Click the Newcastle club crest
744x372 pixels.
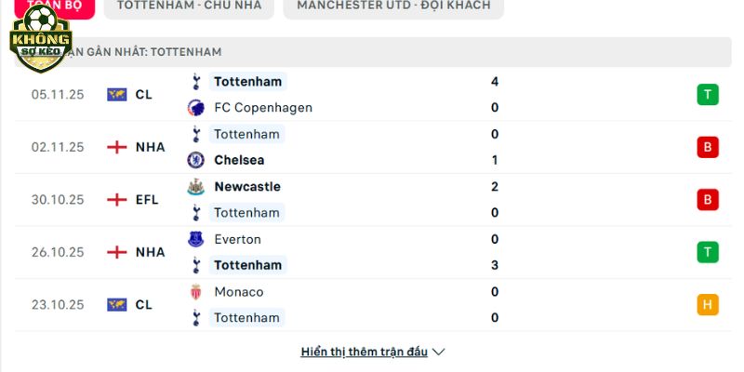pos(195,186)
